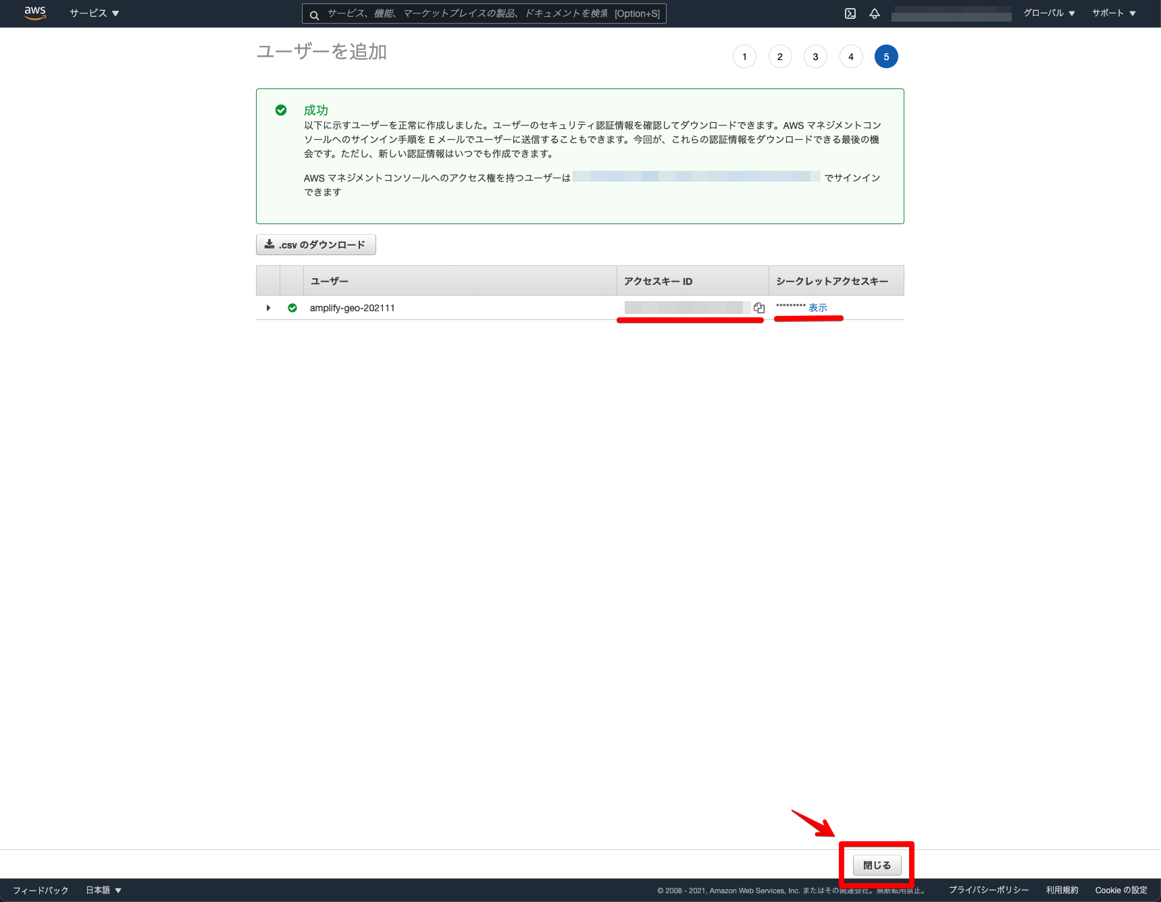Image resolution: width=1161 pixels, height=902 pixels.
Task: Open the グローバル region dropdown
Action: (x=1049, y=14)
